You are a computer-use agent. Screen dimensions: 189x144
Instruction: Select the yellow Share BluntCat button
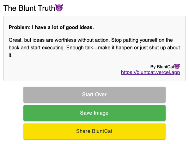tap(94, 131)
